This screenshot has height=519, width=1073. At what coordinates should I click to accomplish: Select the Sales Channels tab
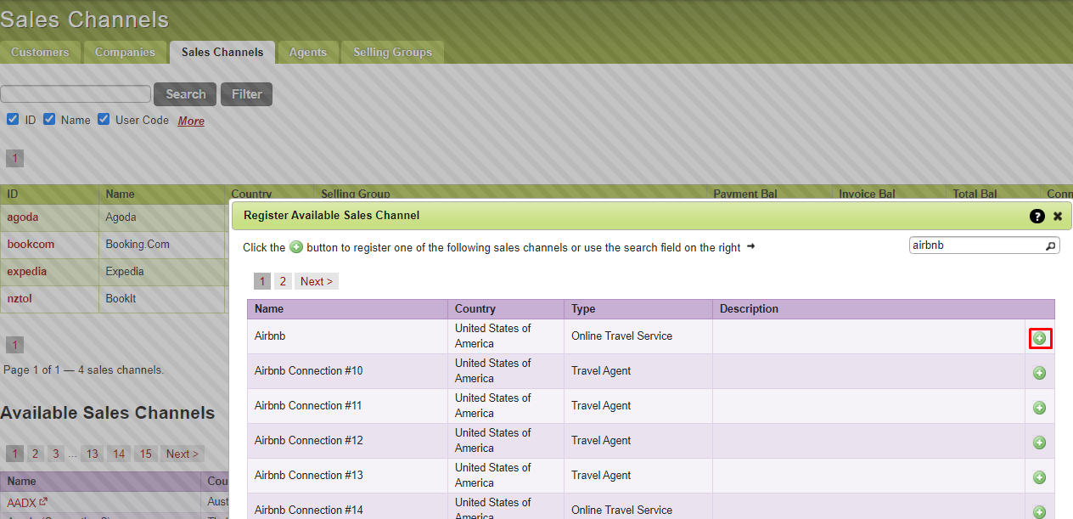[222, 52]
